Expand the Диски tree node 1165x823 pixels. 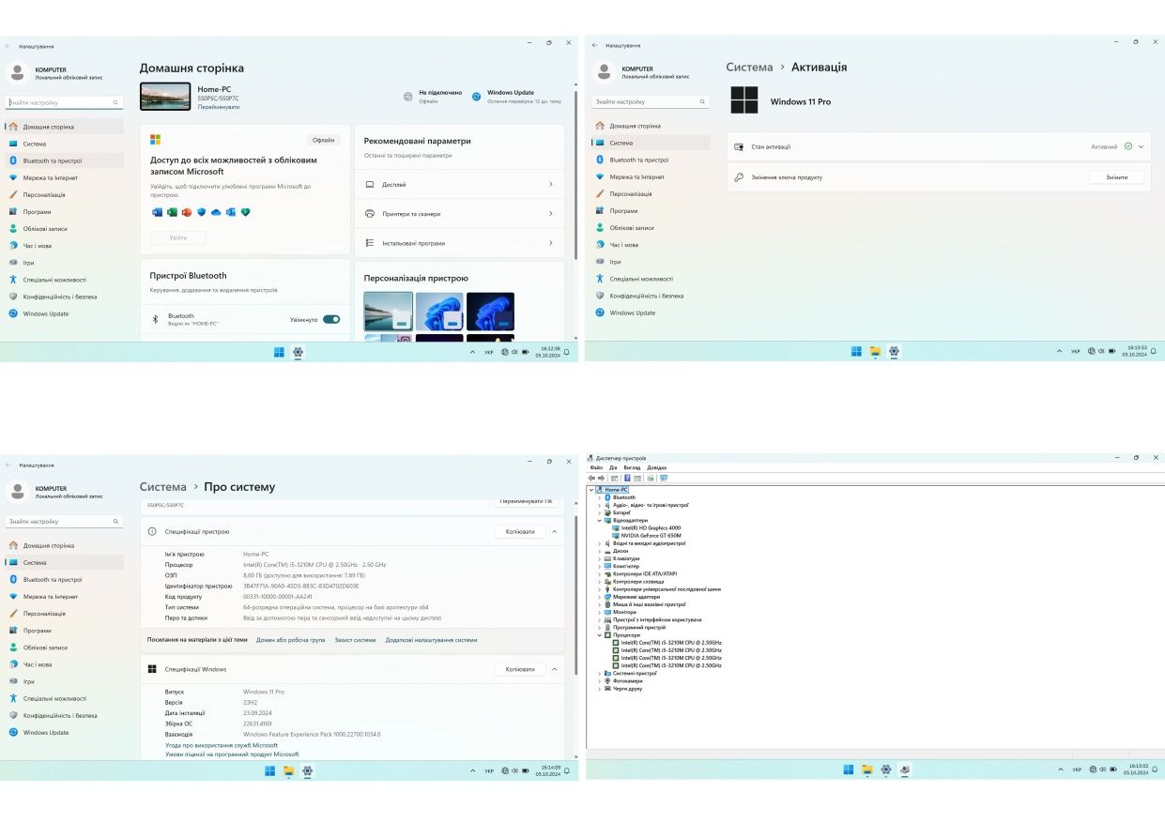point(599,551)
